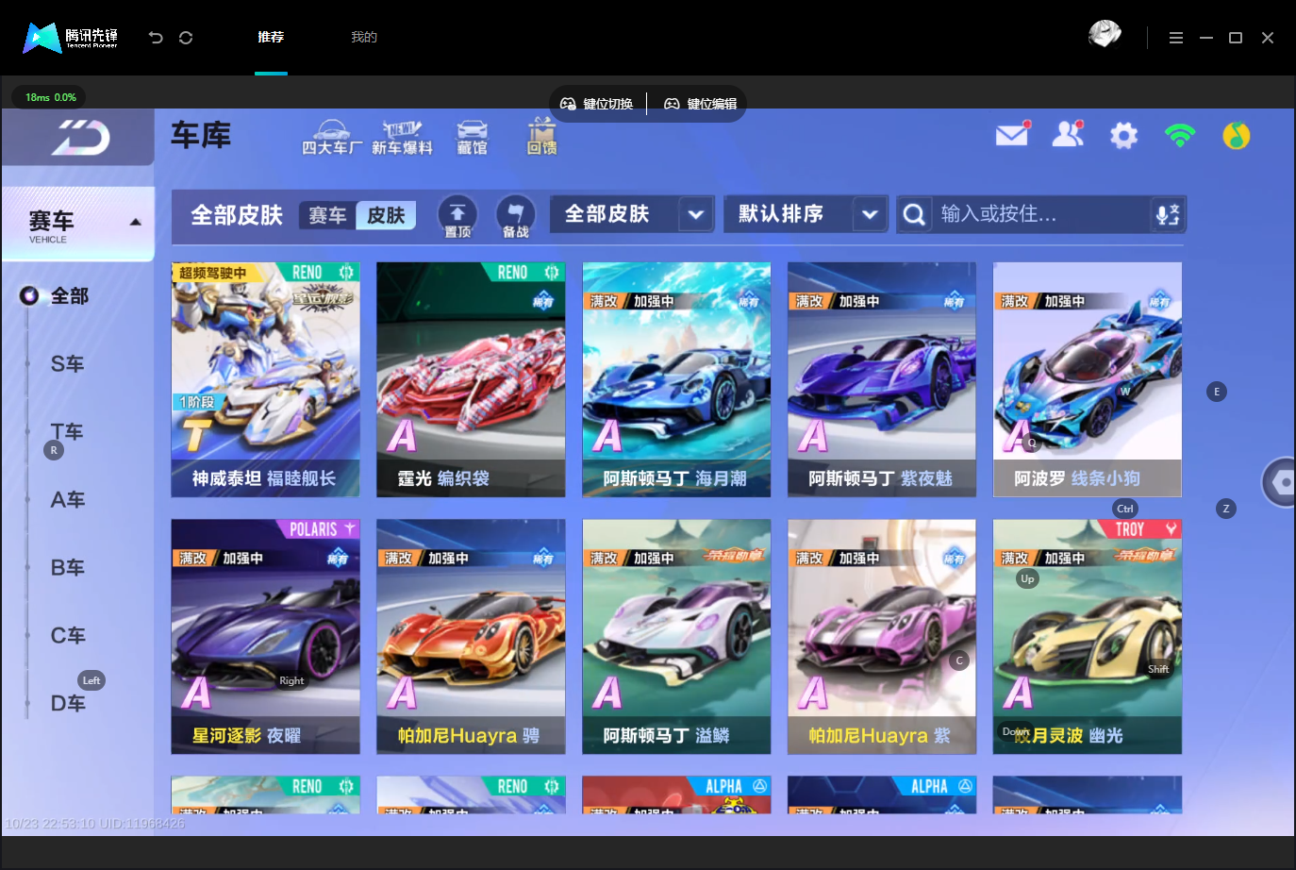Click the refresh icon in title bar
This screenshot has width=1296, height=870.
tap(186, 38)
